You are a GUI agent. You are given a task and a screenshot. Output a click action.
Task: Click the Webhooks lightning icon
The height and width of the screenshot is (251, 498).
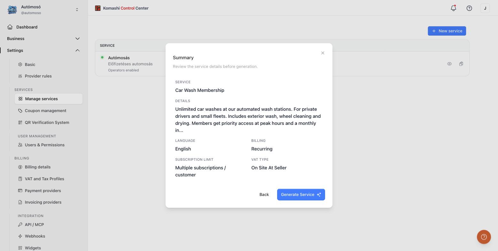pyautogui.click(x=20, y=236)
